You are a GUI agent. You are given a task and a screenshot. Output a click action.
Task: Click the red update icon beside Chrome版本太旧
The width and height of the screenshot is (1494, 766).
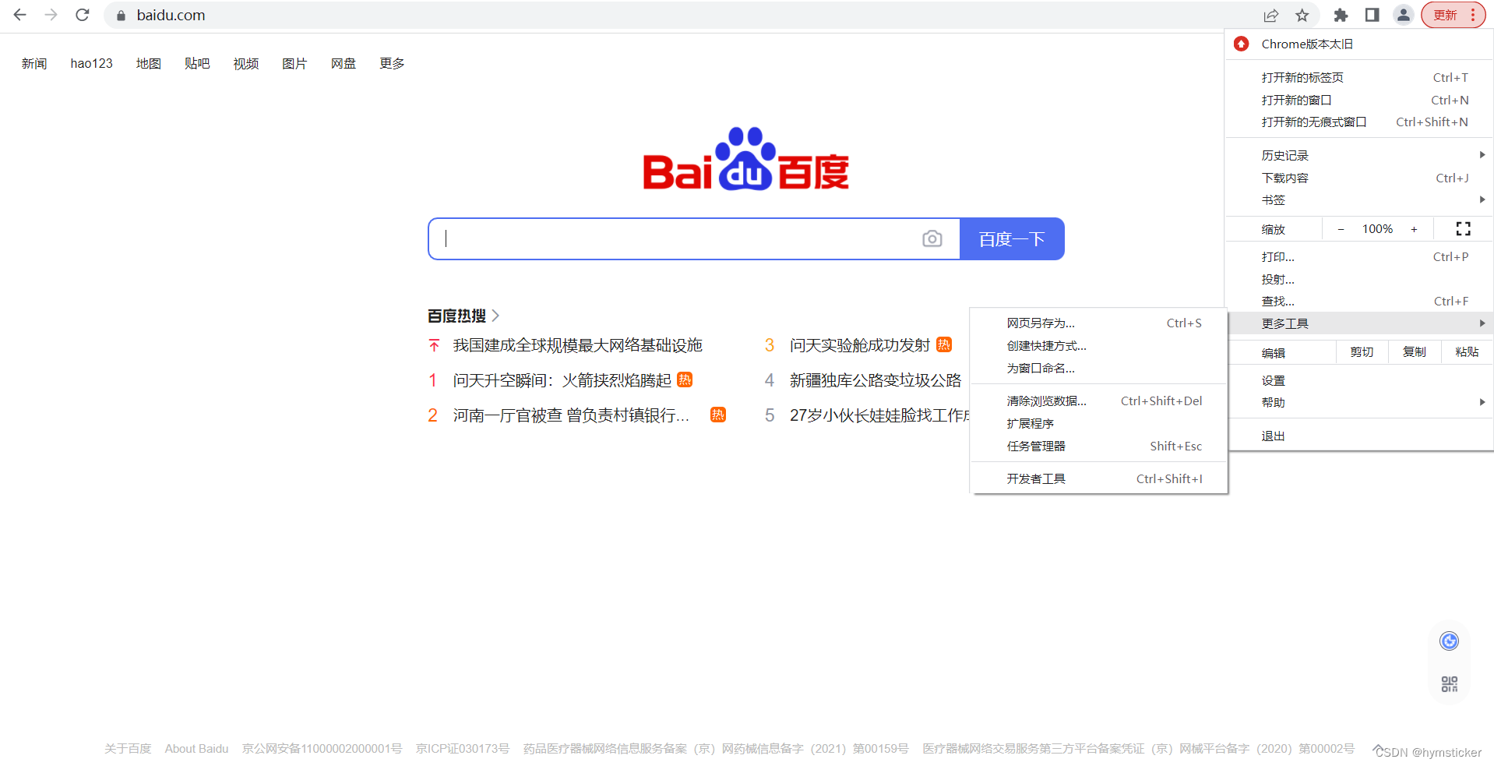pyautogui.click(x=1242, y=44)
